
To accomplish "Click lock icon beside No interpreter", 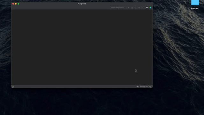I will click(150, 87).
